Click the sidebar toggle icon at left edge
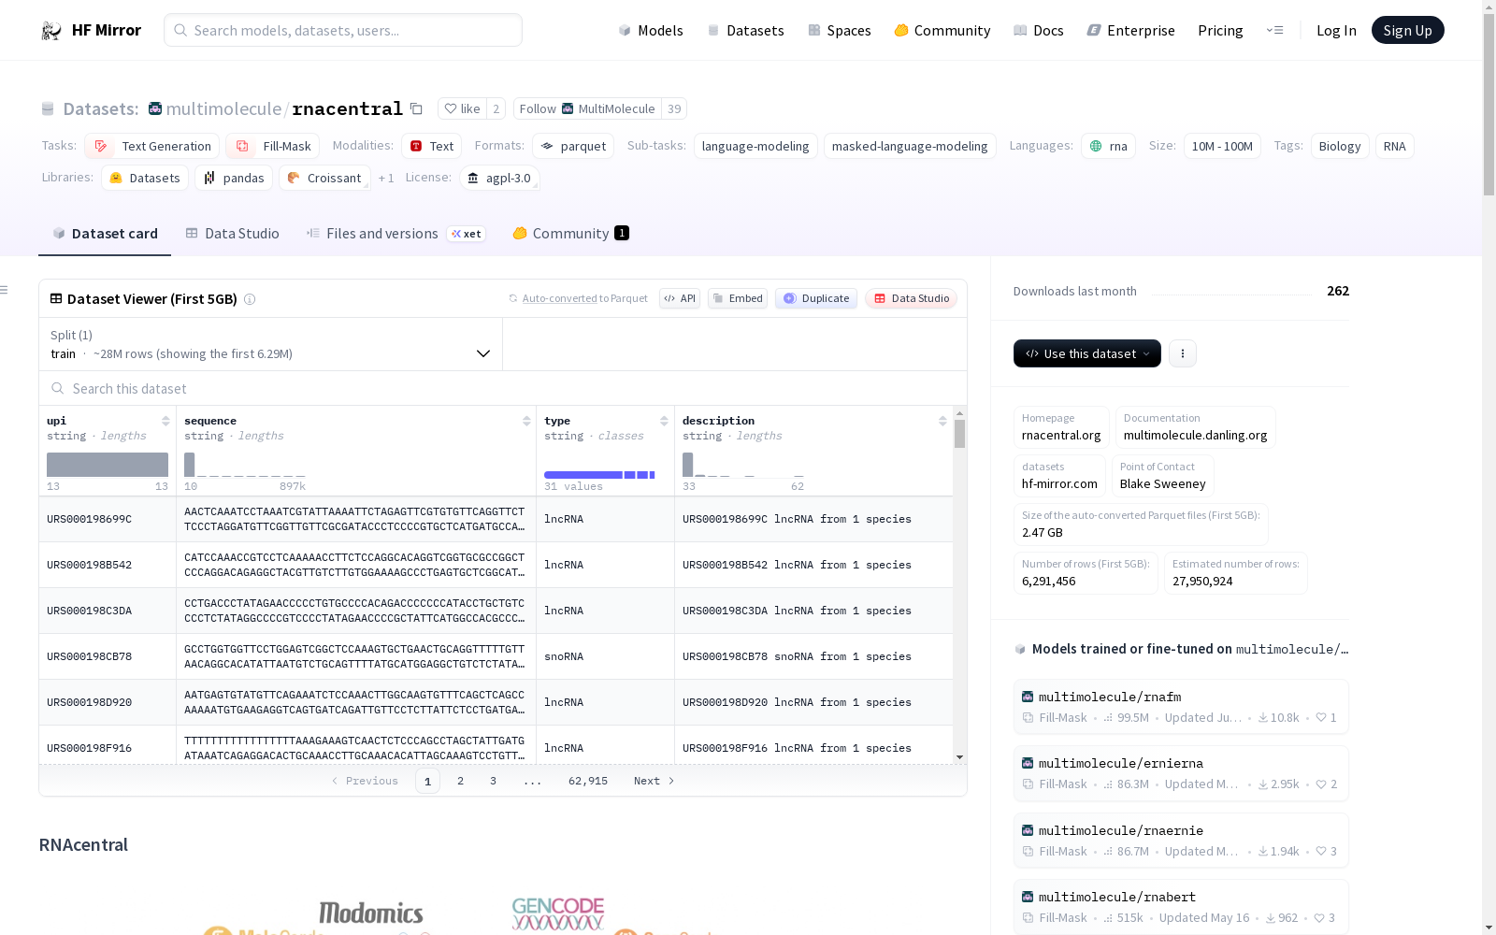The height and width of the screenshot is (935, 1496). (4, 290)
